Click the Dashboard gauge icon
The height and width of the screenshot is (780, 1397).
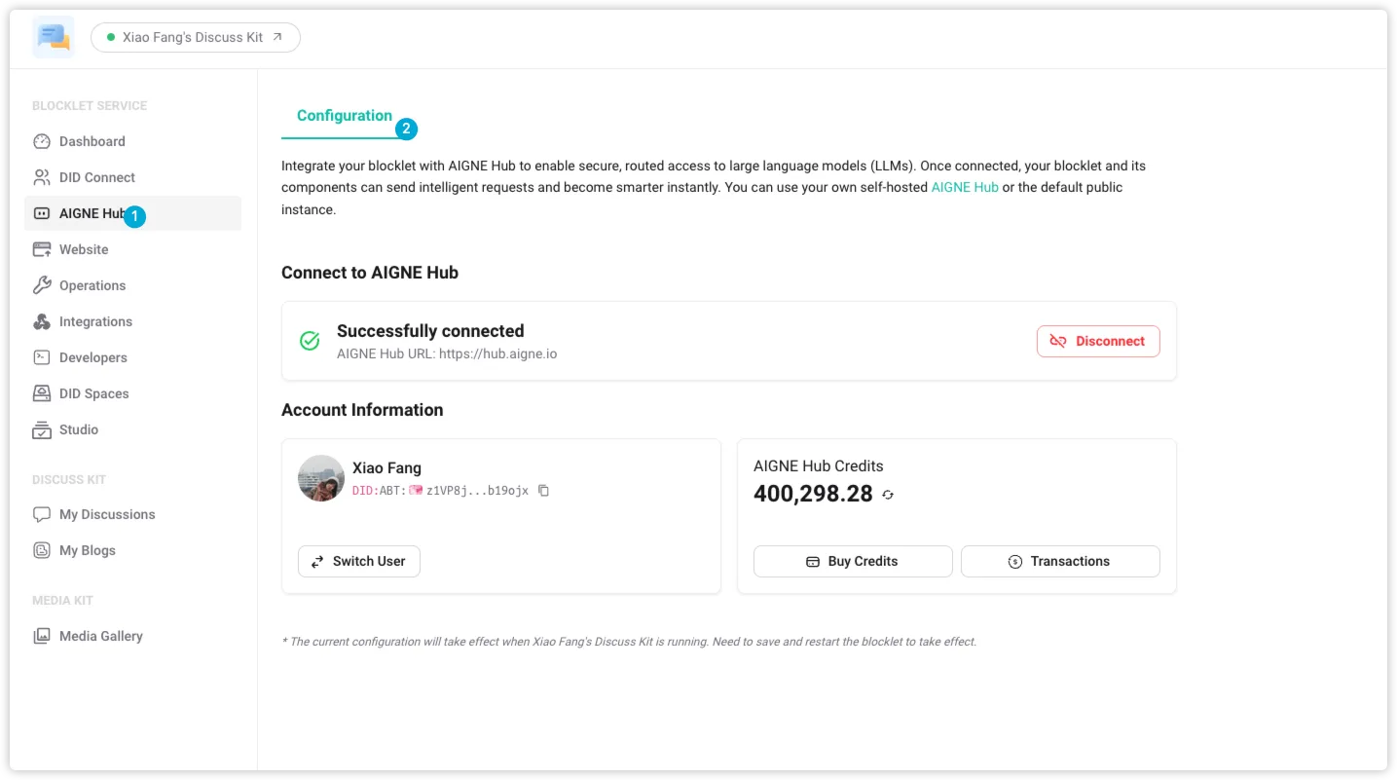pyautogui.click(x=42, y=141)
